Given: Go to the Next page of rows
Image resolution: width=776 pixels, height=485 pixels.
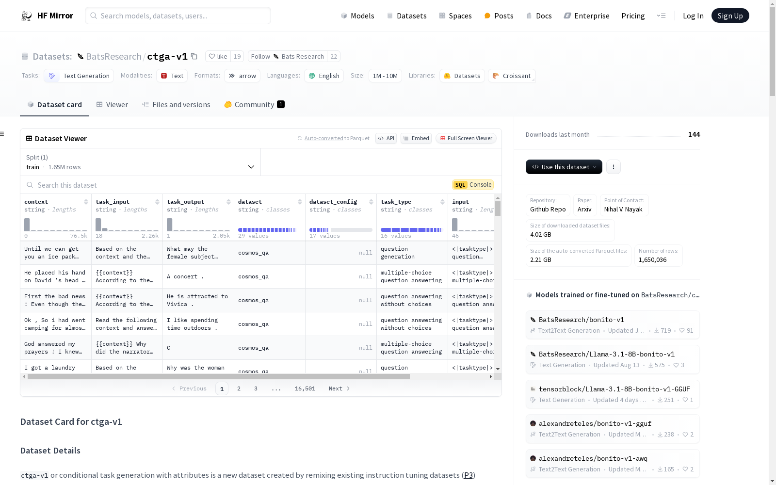Looking at the screenshot, I should pyautogui.click(x=339, y=388).
